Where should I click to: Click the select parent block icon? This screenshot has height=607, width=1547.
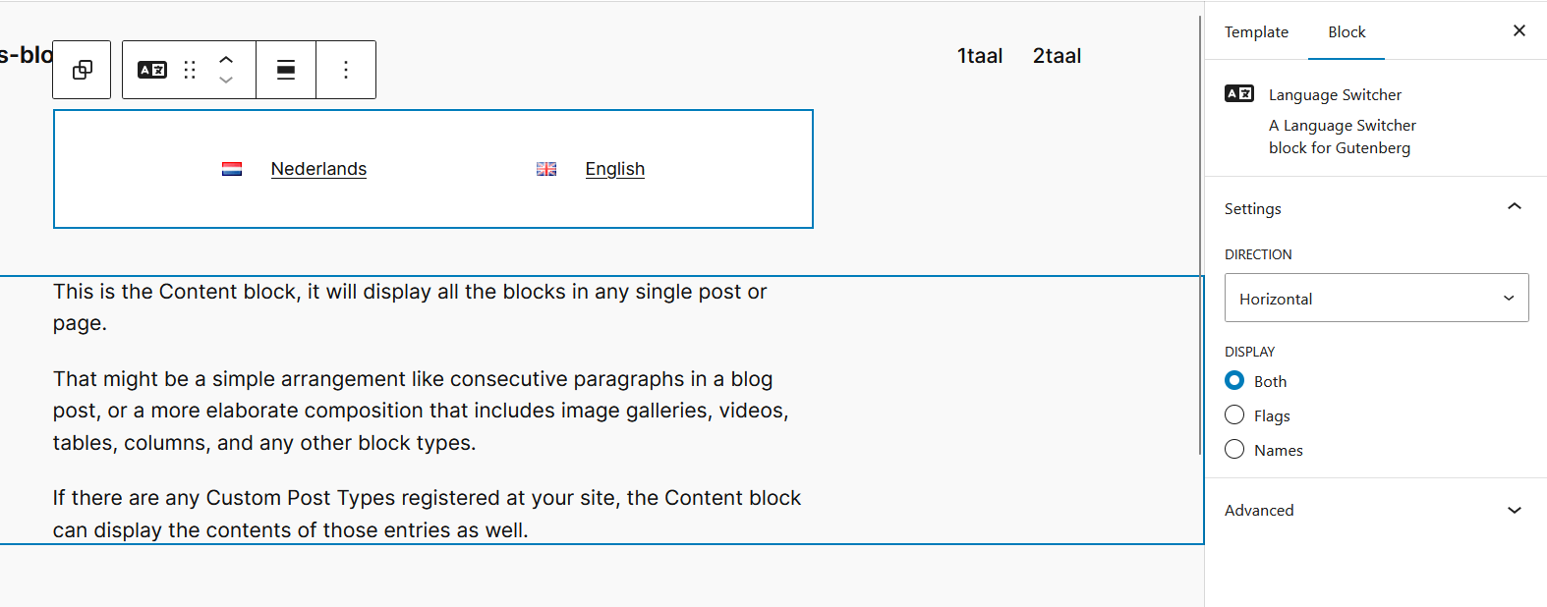tap(83, 70)
